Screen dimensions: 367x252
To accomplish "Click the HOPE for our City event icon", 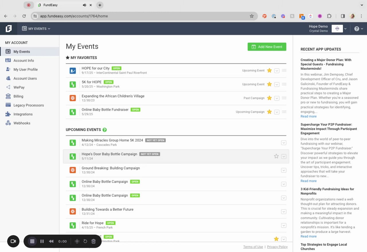I will (73, 71).
